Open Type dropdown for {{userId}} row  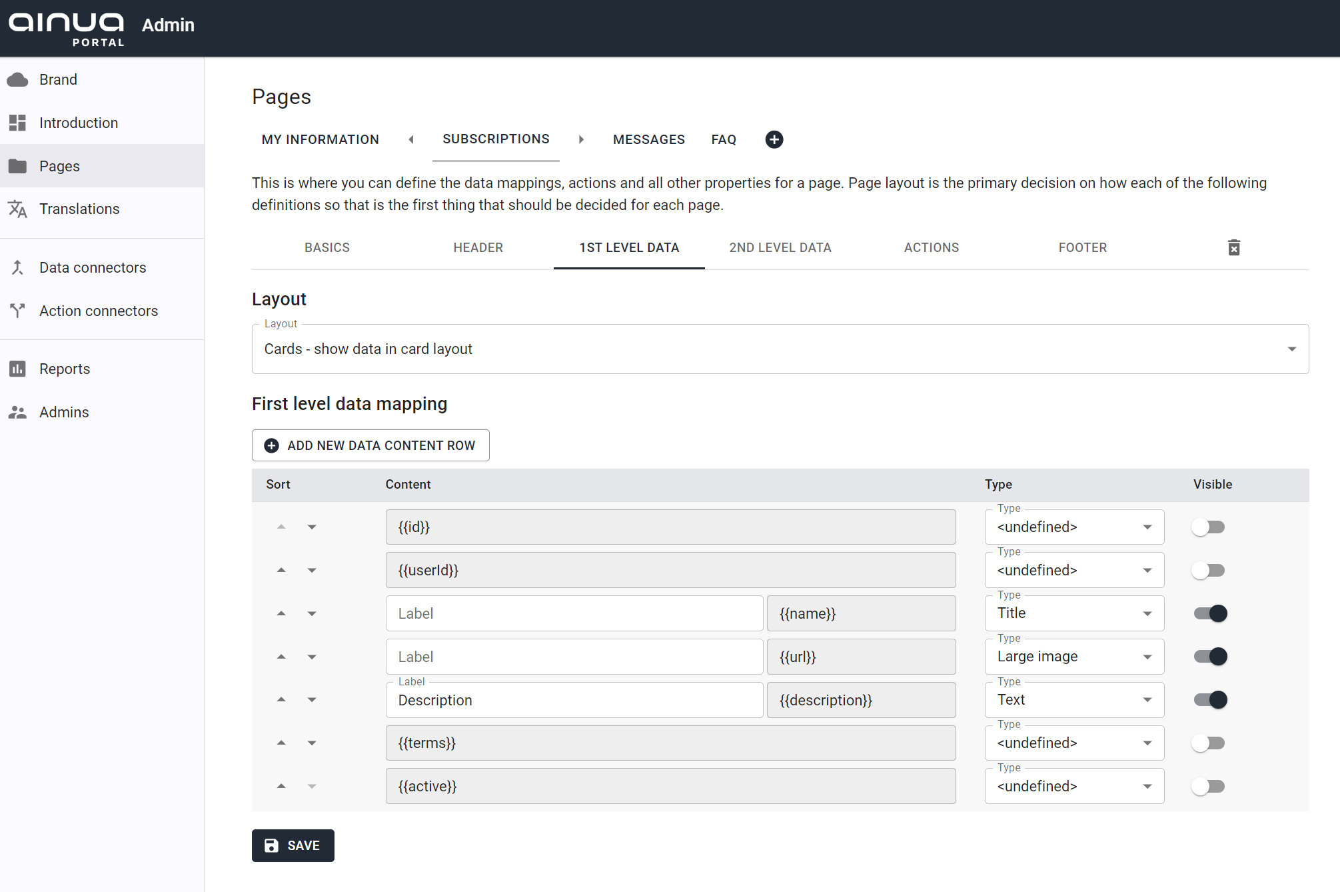tap(1074, 571)
